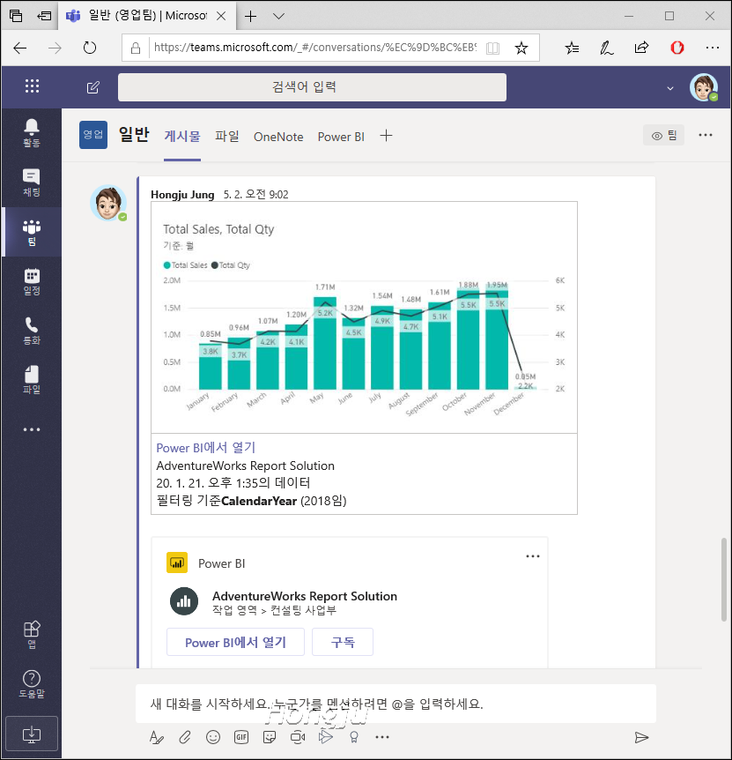Click the new conversation message box
The width and height of the screenshot is (732, 760).
[x=396, y=704]
